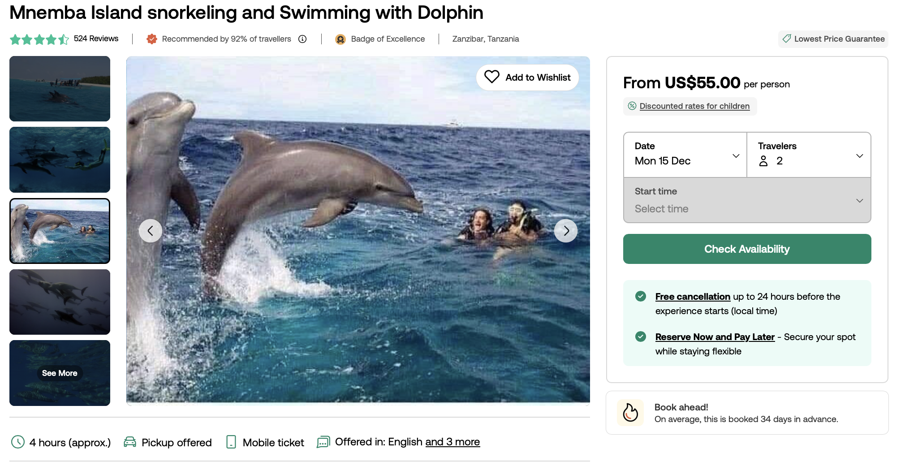Click the Badge of Excellence icon
The image size is (905, 466).
340,39
